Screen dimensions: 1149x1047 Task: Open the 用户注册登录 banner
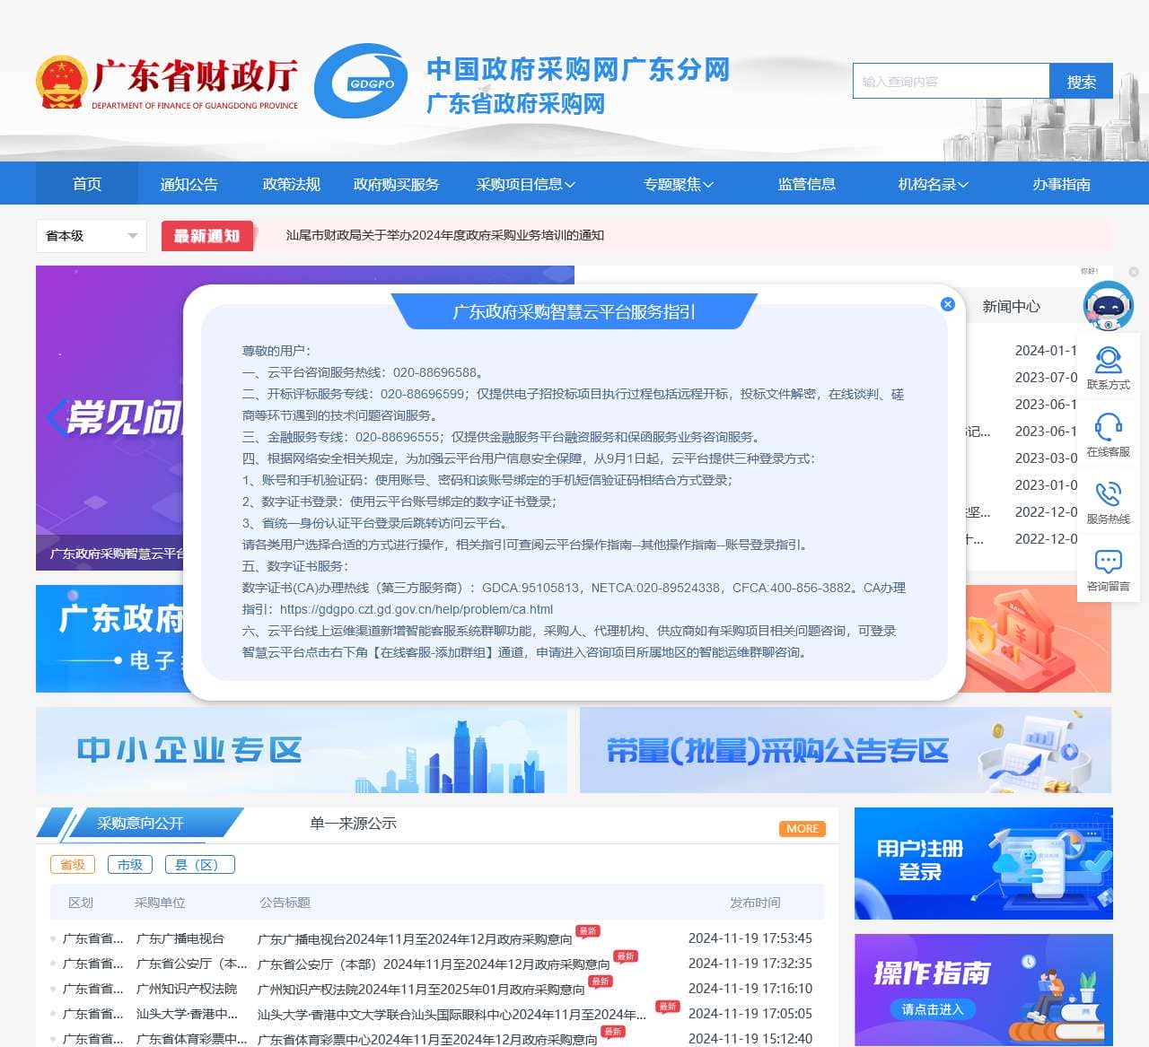coord(984,863)
